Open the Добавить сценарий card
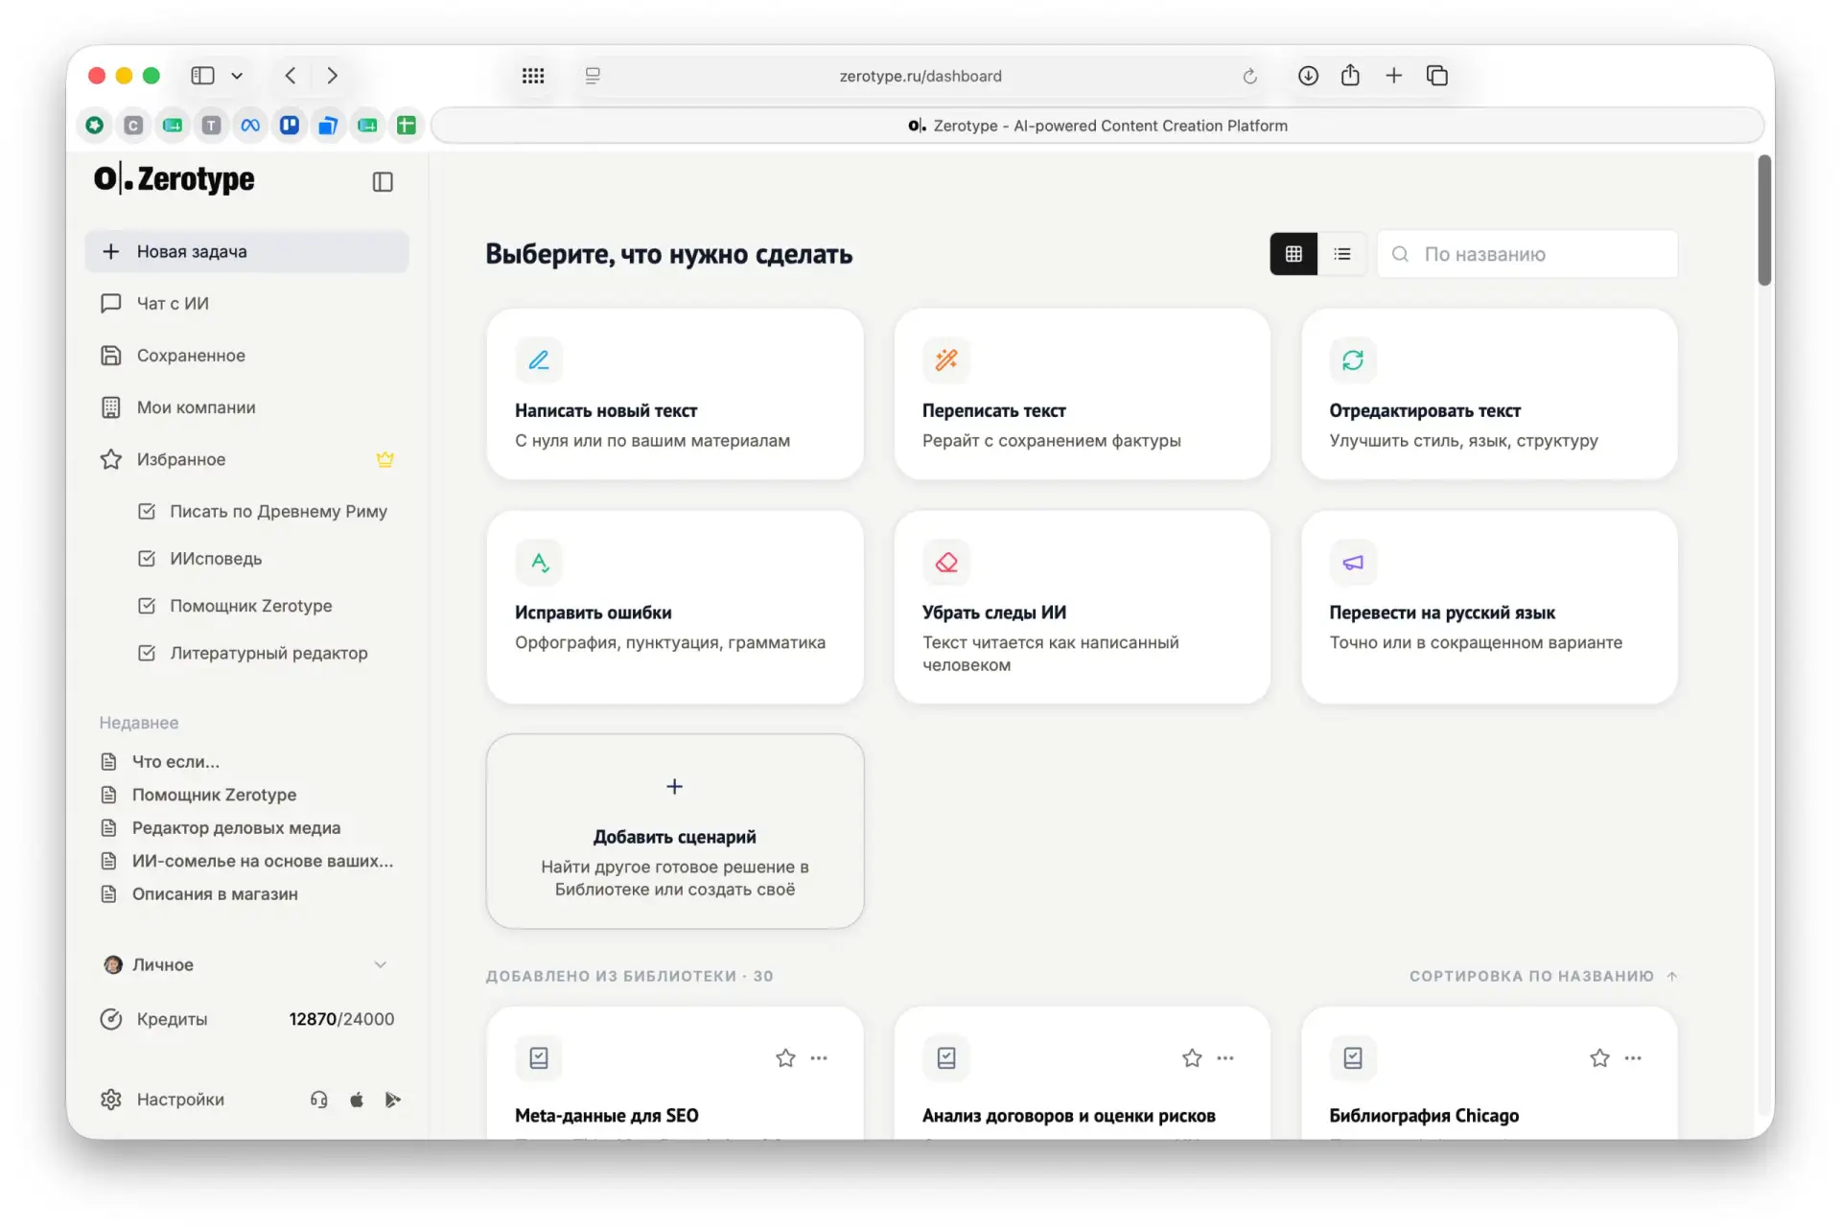 675,831
